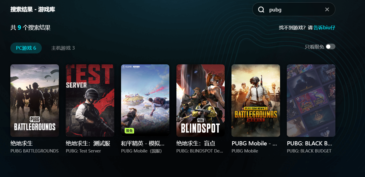Open the PUBG BLACK BUDGET cover
Screen dimensions: 365x177
pyautogui.click(x=311, y=100)
